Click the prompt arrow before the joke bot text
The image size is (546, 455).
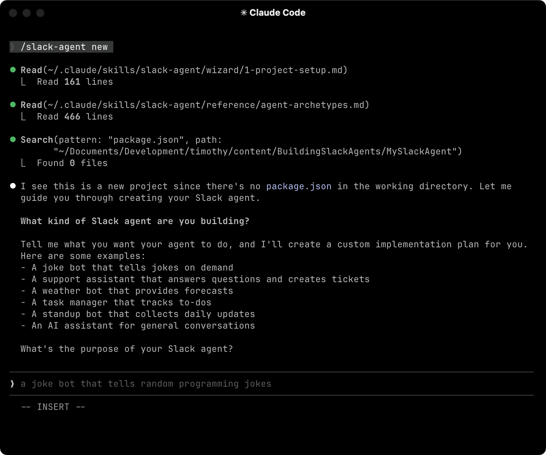pyautogui.click(x=12, y=383)
